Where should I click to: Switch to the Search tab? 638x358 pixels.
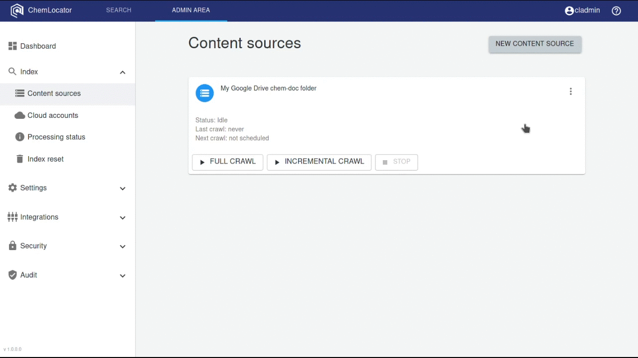tap(119, 10)
